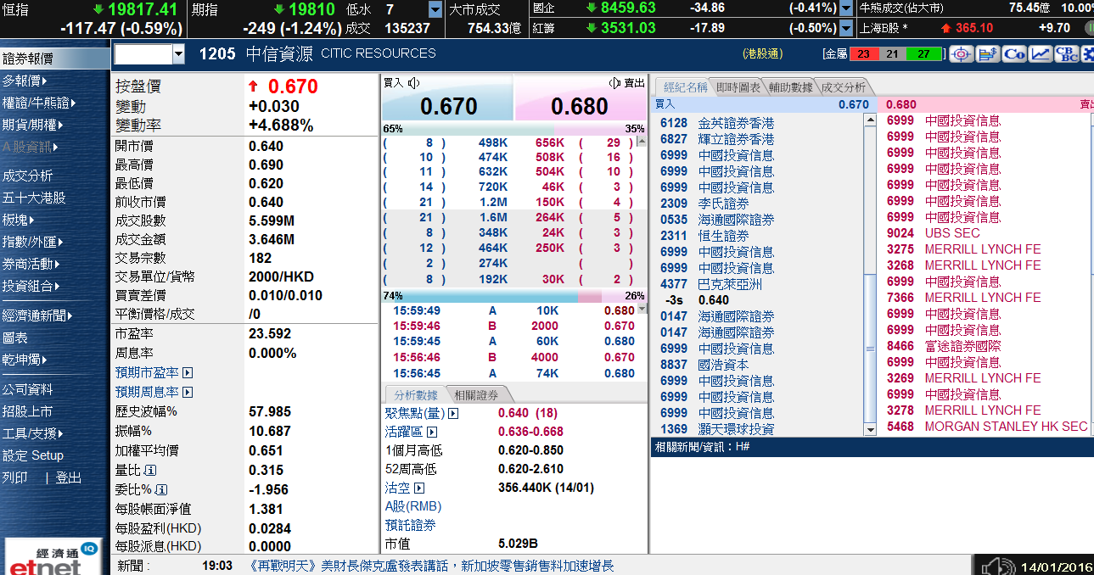Click the etnet 經濟通 logo
1094x575 pixels.
(53, 557)
